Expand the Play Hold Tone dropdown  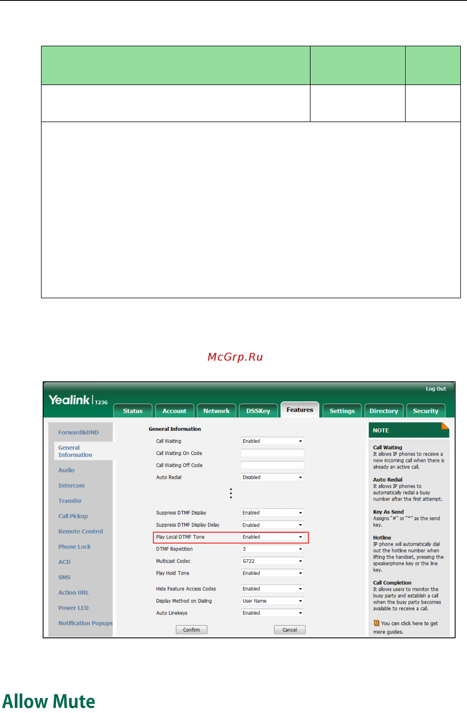(272, 573)
